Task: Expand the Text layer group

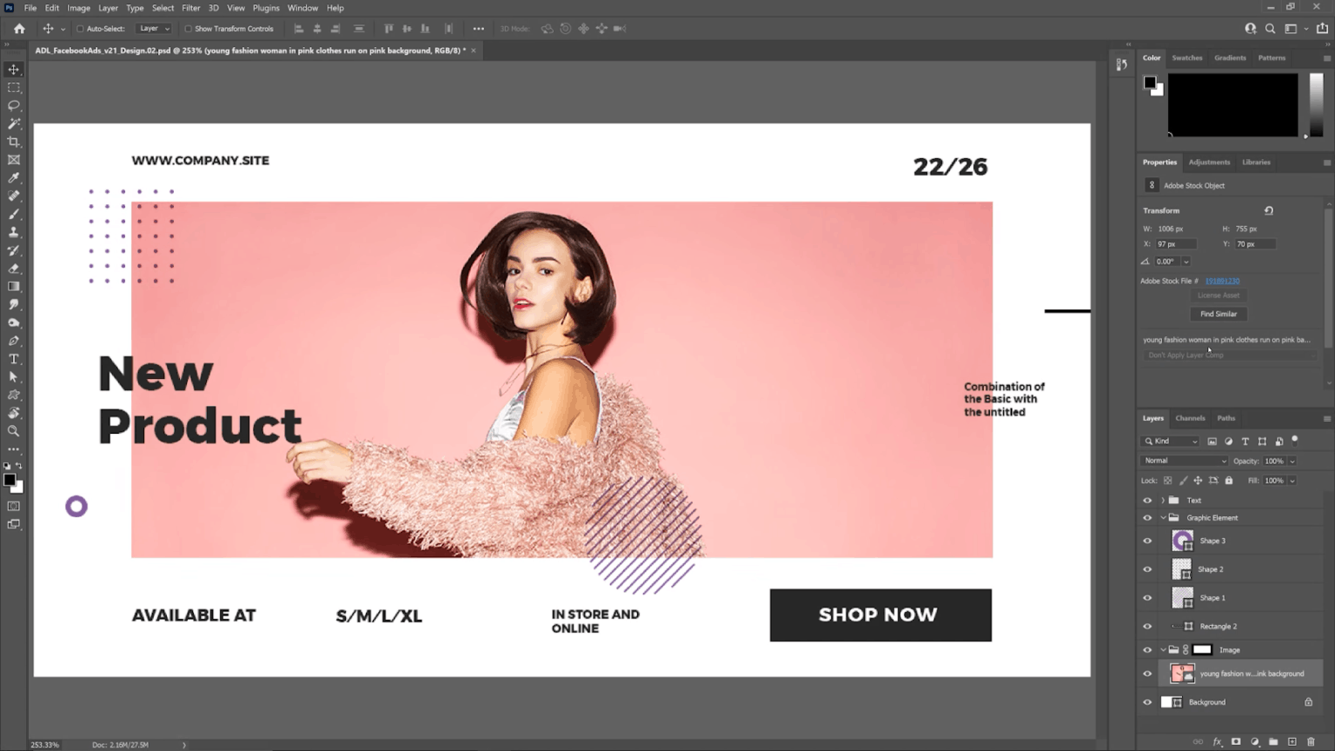Action: tap(1163, 500)
